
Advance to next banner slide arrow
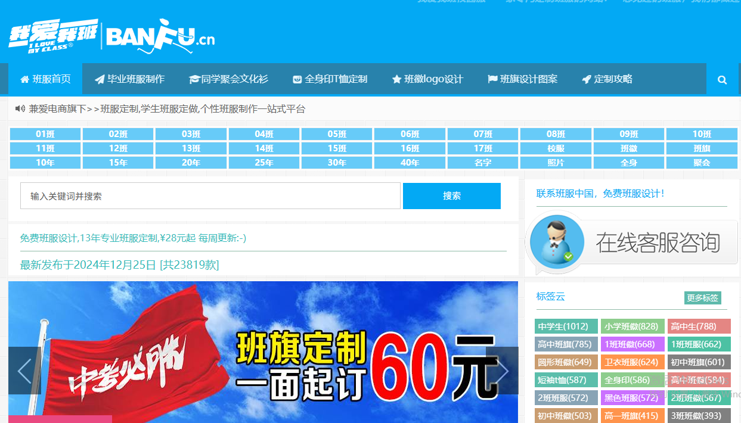pos(502,371)
